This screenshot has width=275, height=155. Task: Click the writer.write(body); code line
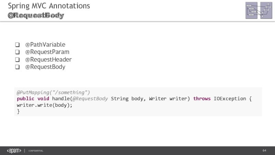45,105
